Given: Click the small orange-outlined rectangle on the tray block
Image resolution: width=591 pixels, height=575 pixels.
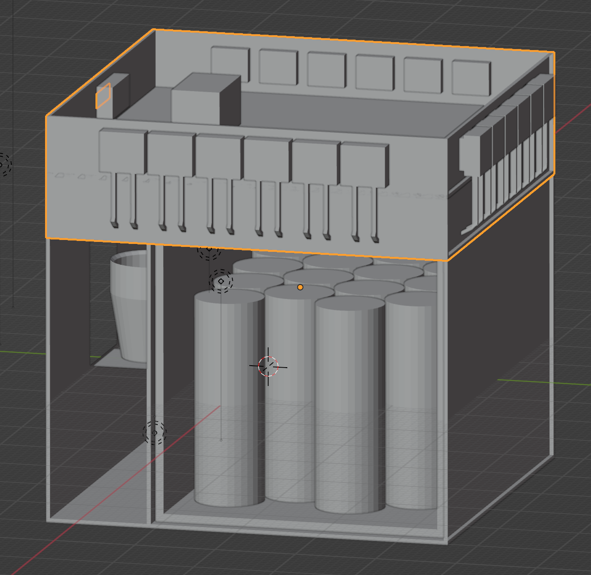Looking at the screenshot, I should (103, 96).
